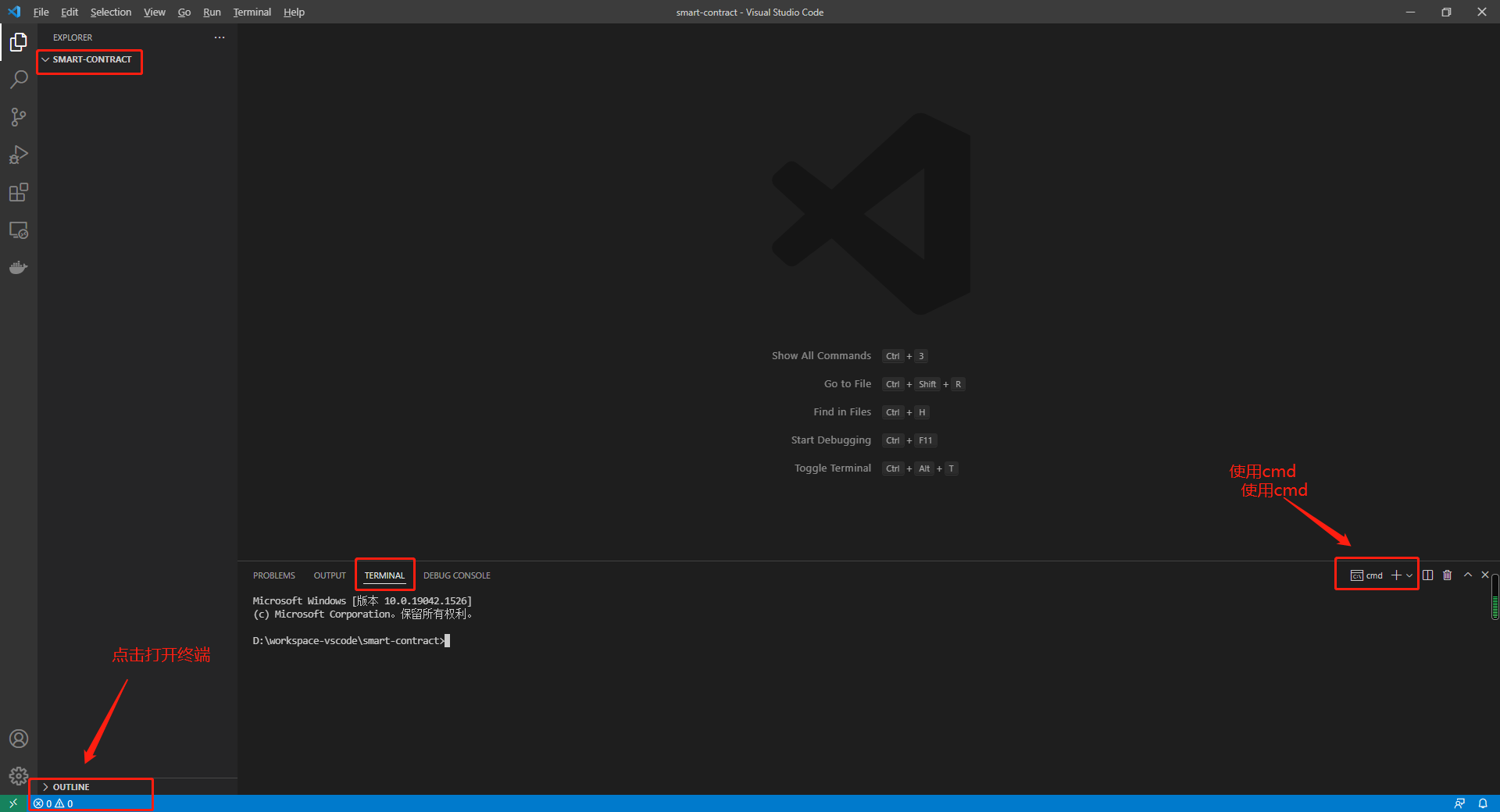Focus the terminal command prompt line

[x=351, y=641]
